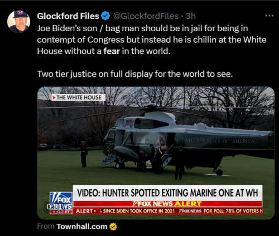Click the Fox Poll news ticker text
This screenshot has width=279, height=236.
(233, 211)
